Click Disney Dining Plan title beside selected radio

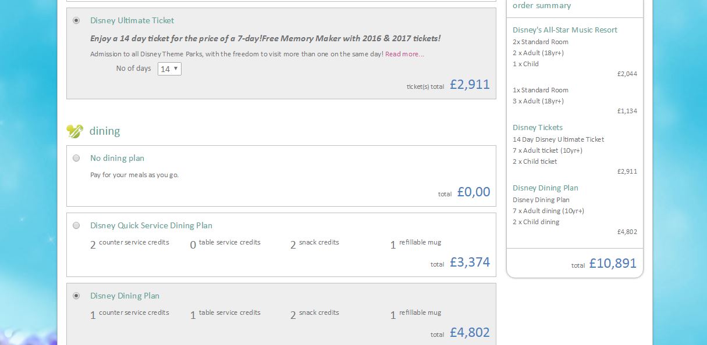click(x=125, y=296)
